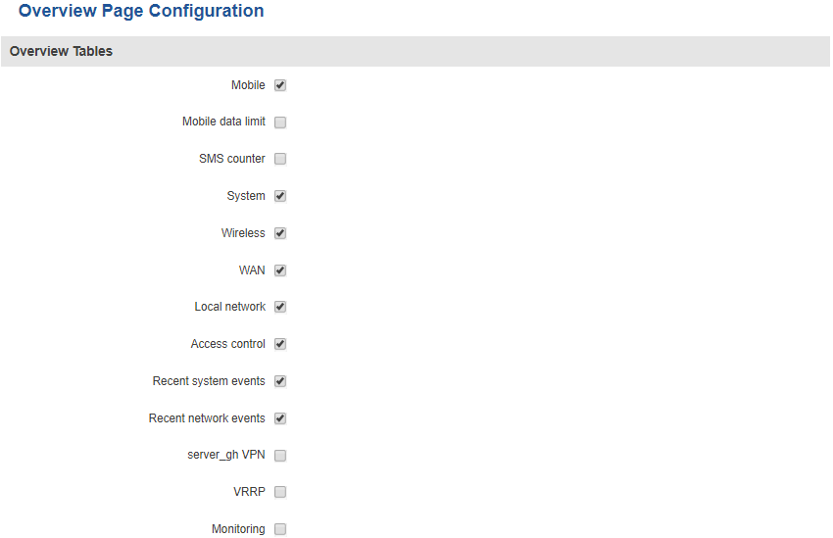Click the Mobile data limit label text
The image size is (833, 538).
tap(223, 122)
